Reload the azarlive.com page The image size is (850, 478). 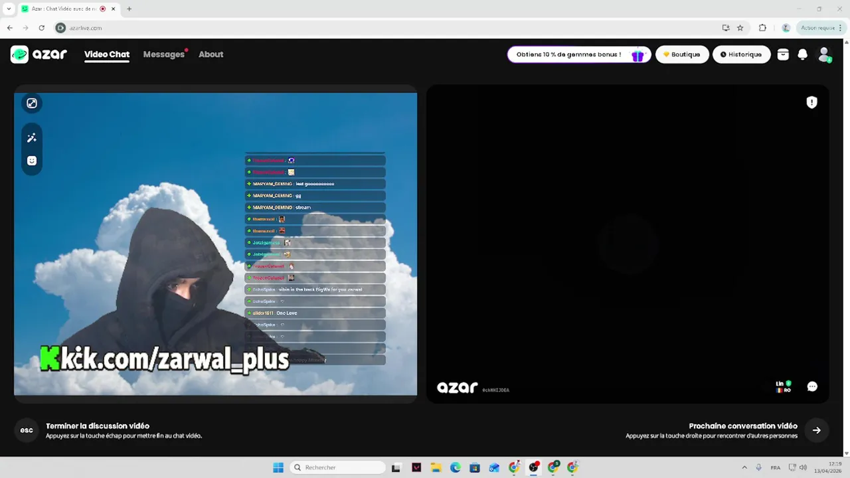click(42, 28)
